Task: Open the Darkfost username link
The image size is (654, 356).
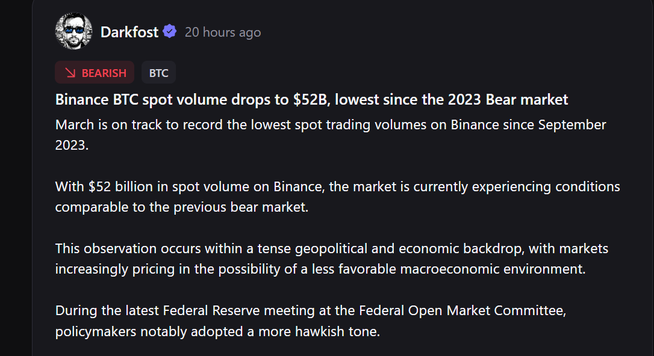Action: [x=129, y=32]
